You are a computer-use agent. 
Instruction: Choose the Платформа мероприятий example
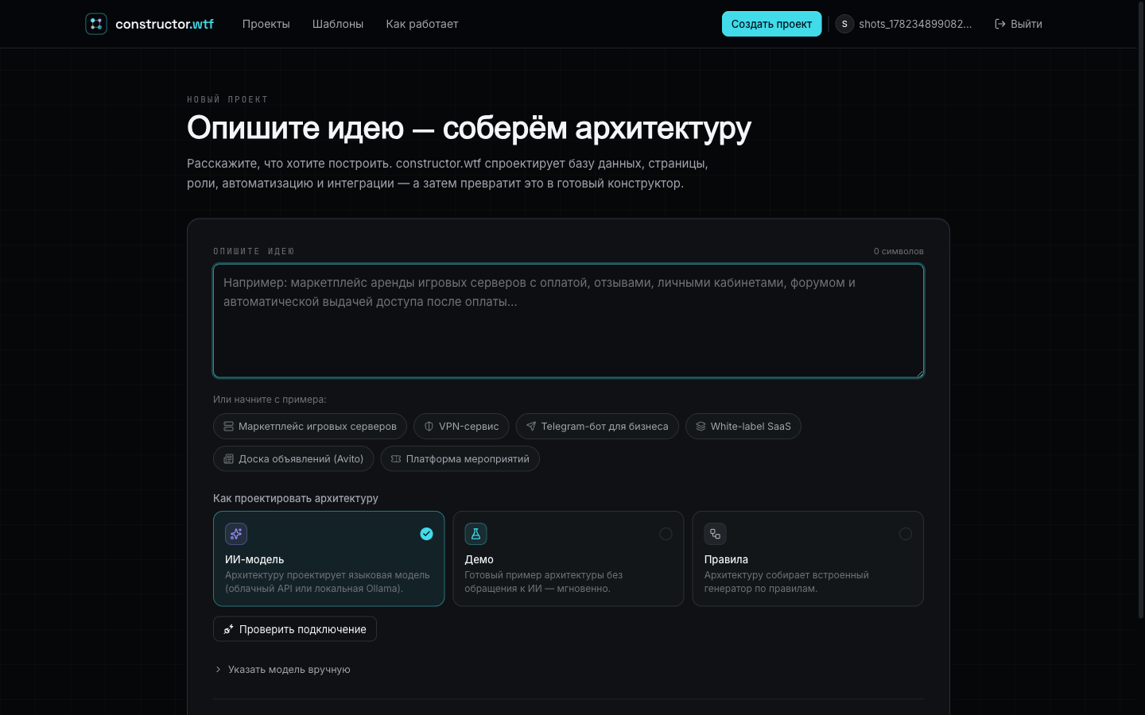pos(460,459)
